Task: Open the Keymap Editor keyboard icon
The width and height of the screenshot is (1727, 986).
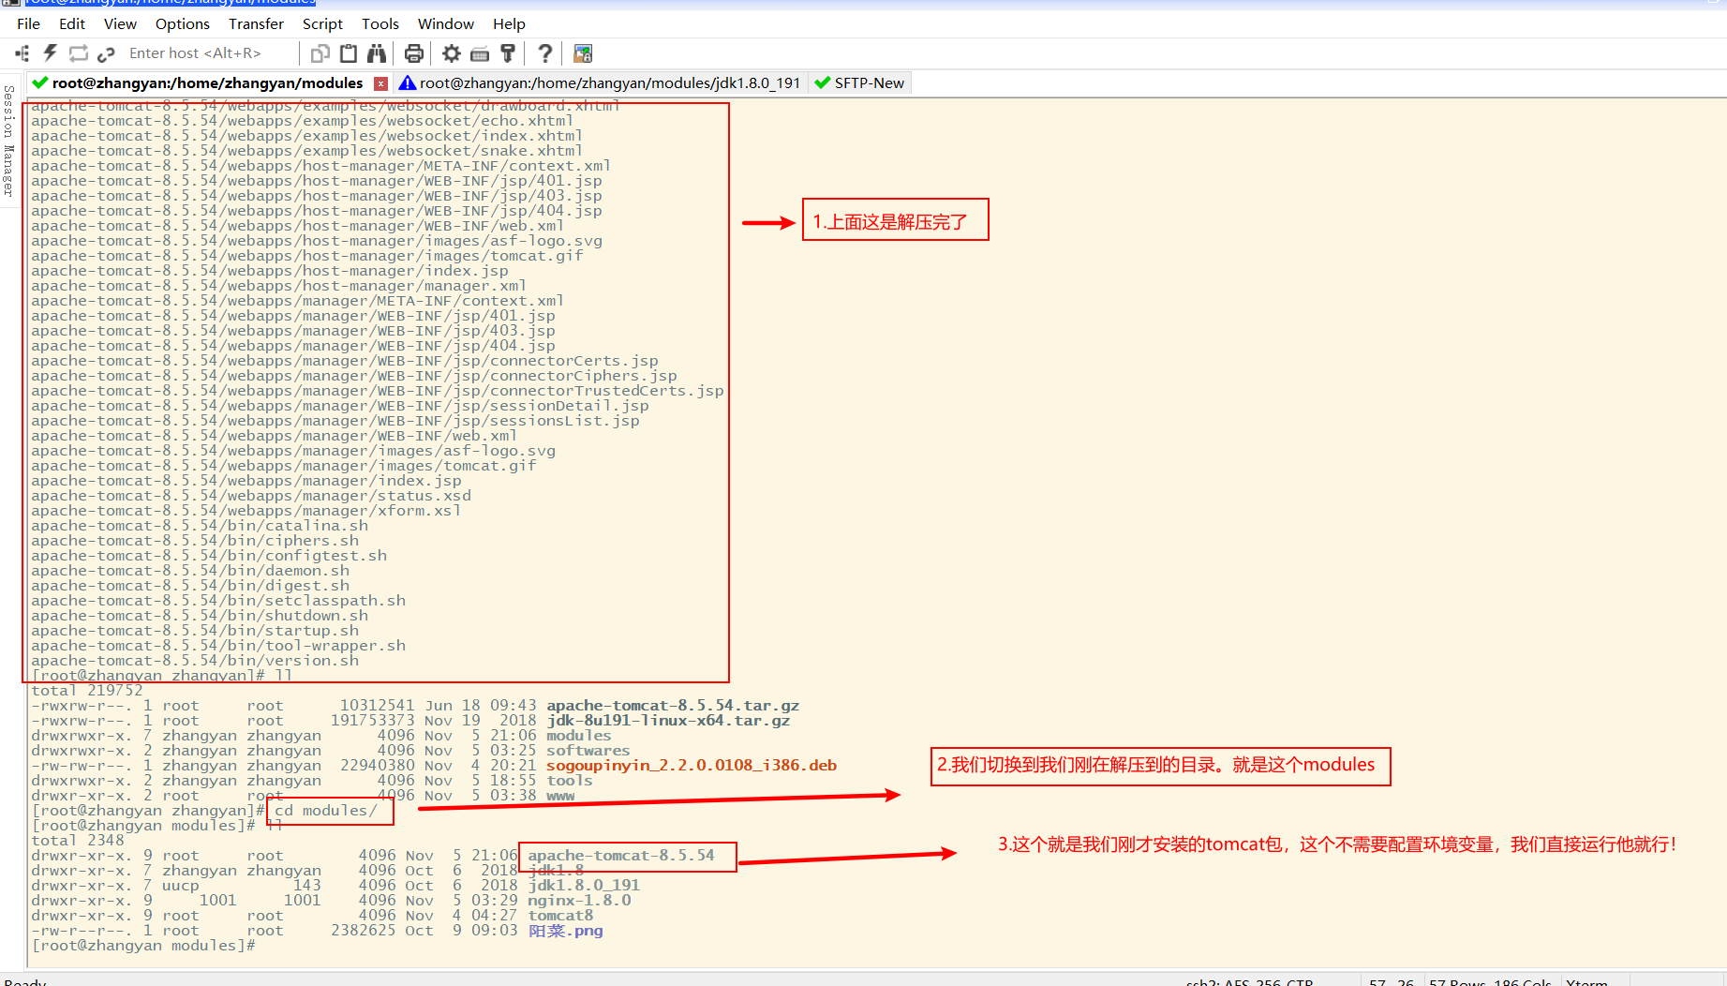Action: [480, 53]
